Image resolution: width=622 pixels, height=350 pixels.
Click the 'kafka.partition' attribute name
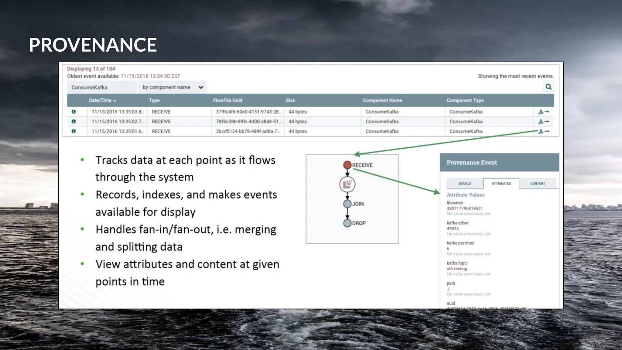click(461, 243)
